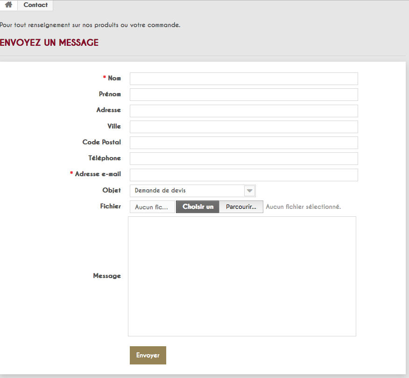409x378 pixels.
Task: Go to the home icon breadcrumb
Action: (8, 5)
